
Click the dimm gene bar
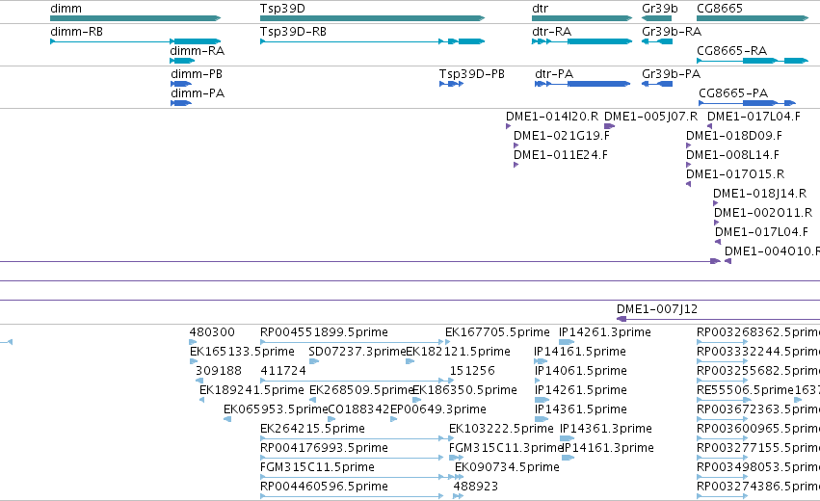(x=136, y=18)
